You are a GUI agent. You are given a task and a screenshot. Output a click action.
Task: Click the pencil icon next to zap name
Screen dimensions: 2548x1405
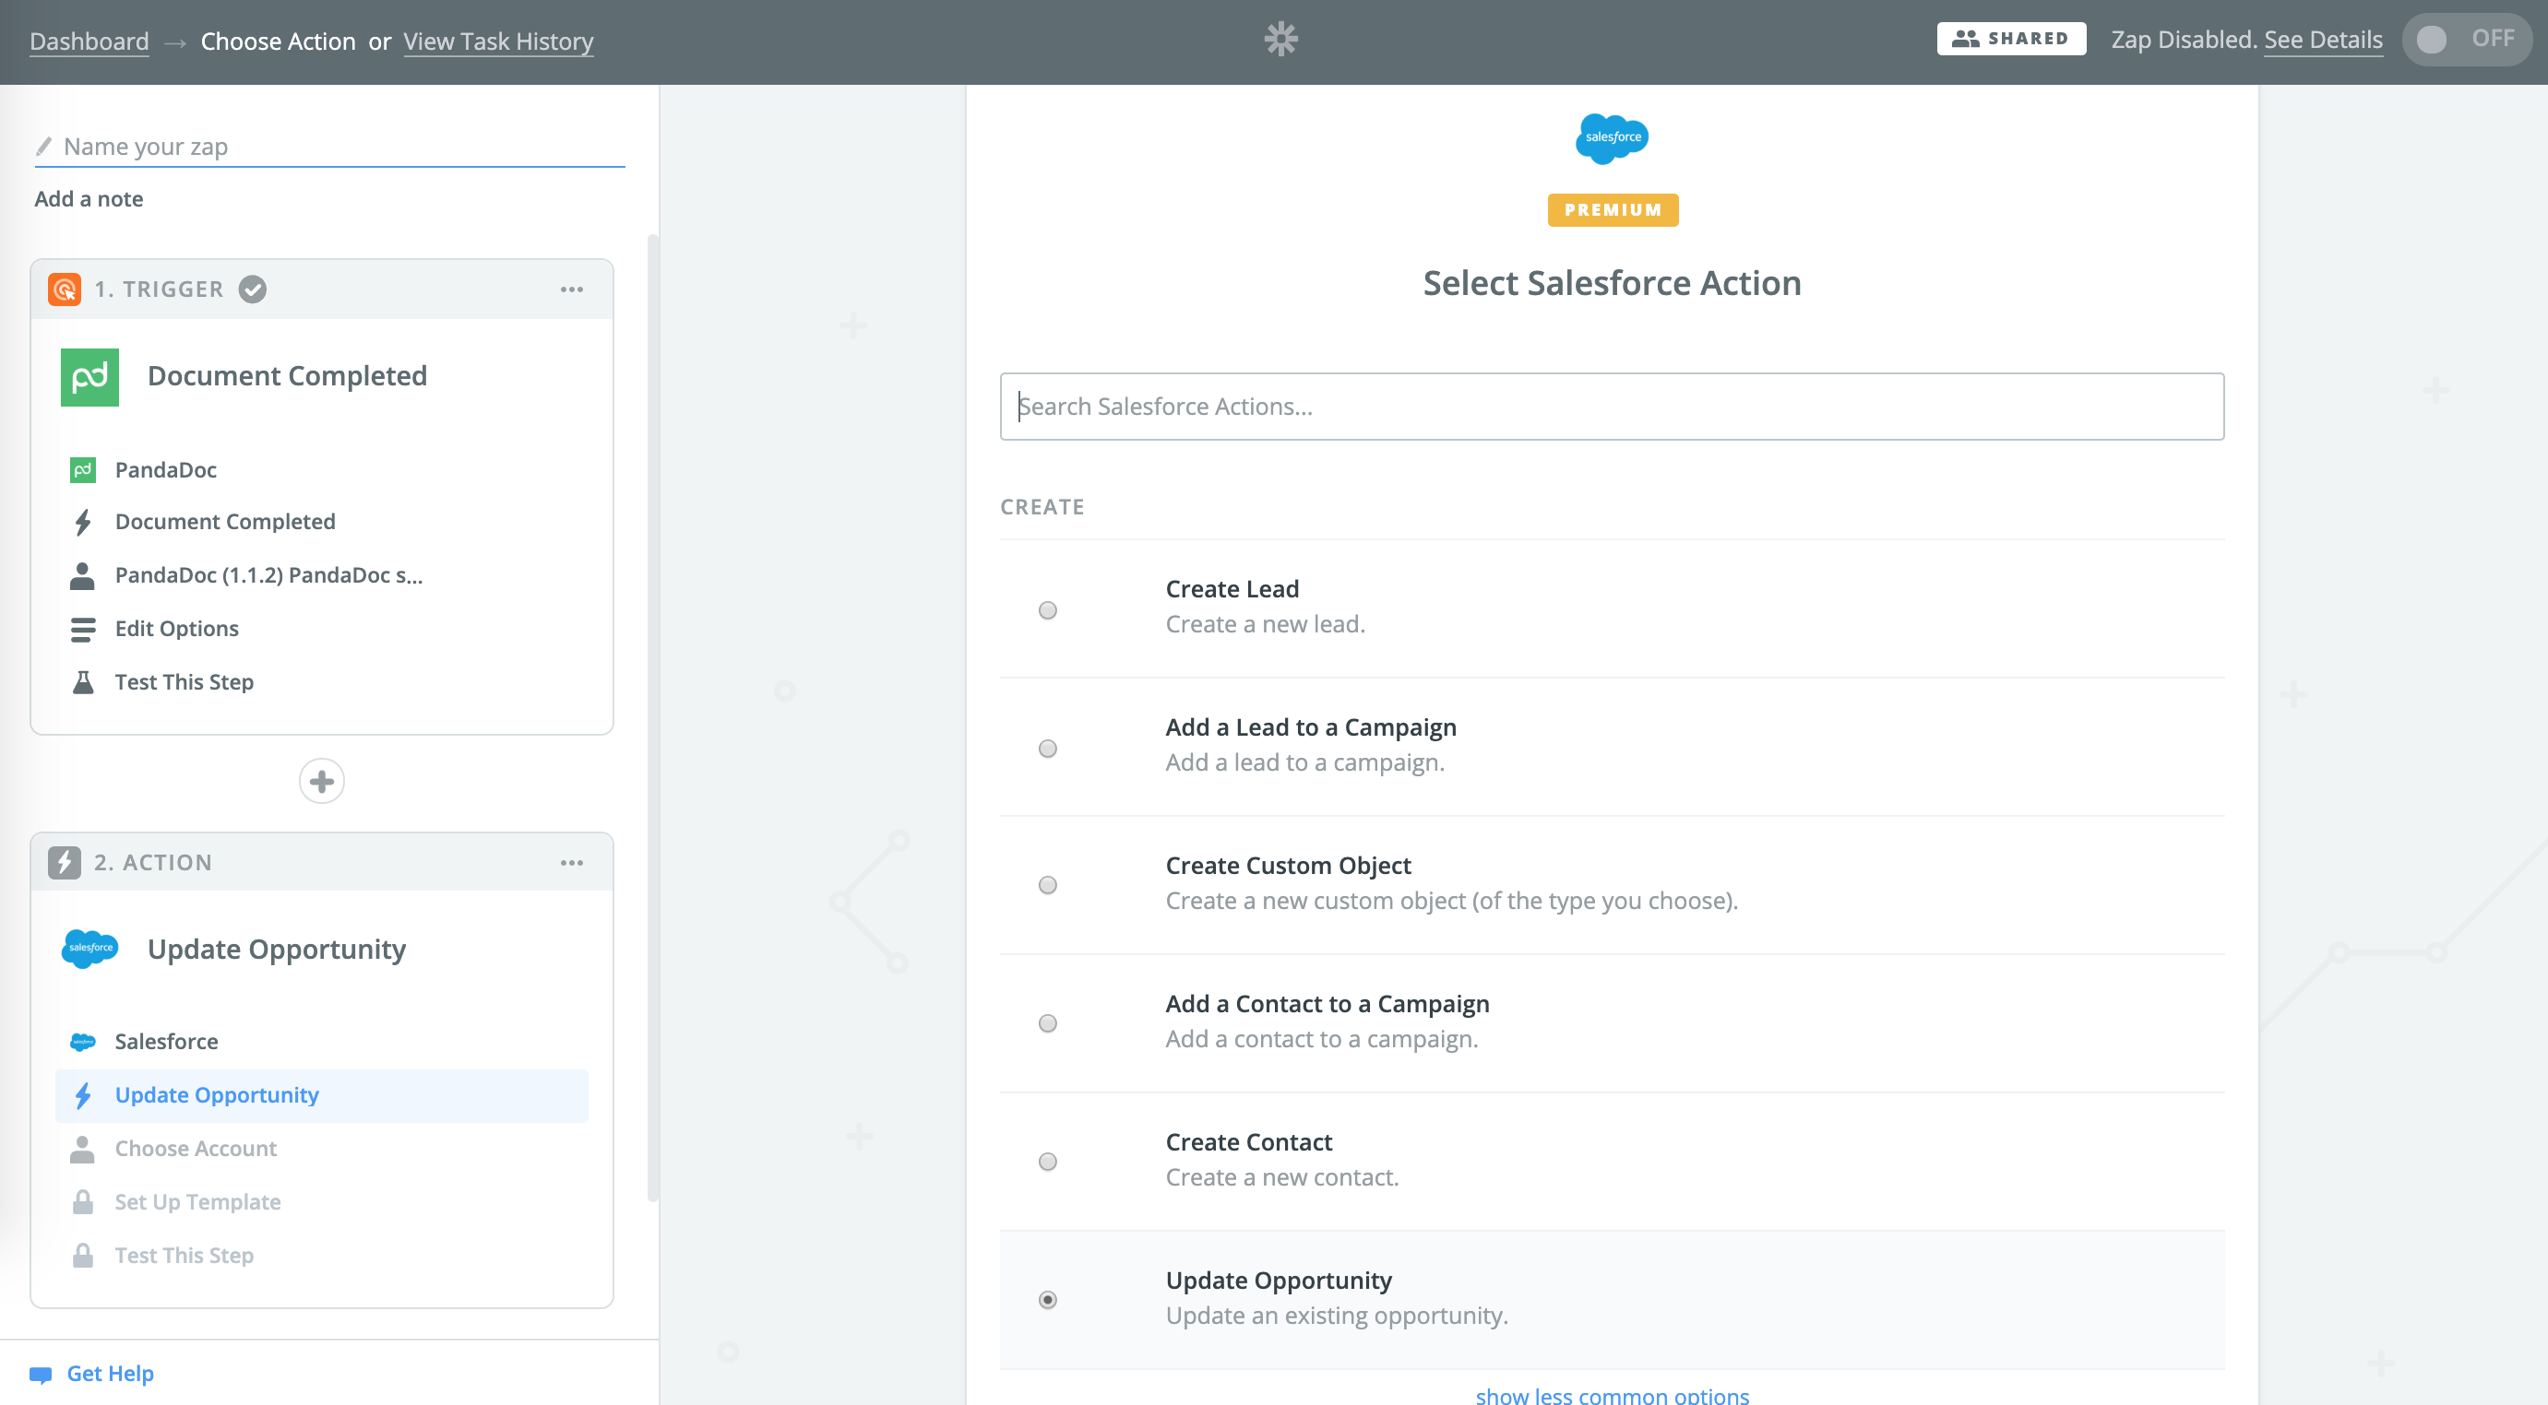43,147
